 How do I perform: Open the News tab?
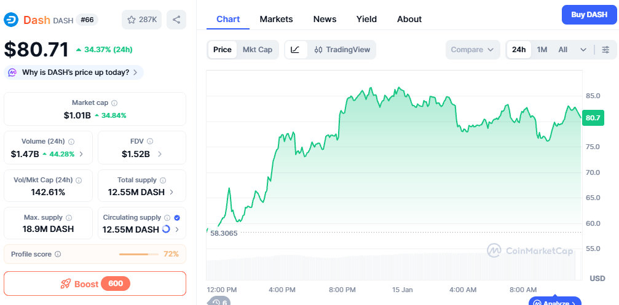(x=325, y=19)
